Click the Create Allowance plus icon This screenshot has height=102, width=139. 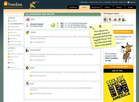click(x=9, y=54)
